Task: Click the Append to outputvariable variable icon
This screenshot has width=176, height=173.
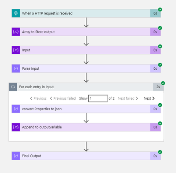Action: click(x=16, y=127)
